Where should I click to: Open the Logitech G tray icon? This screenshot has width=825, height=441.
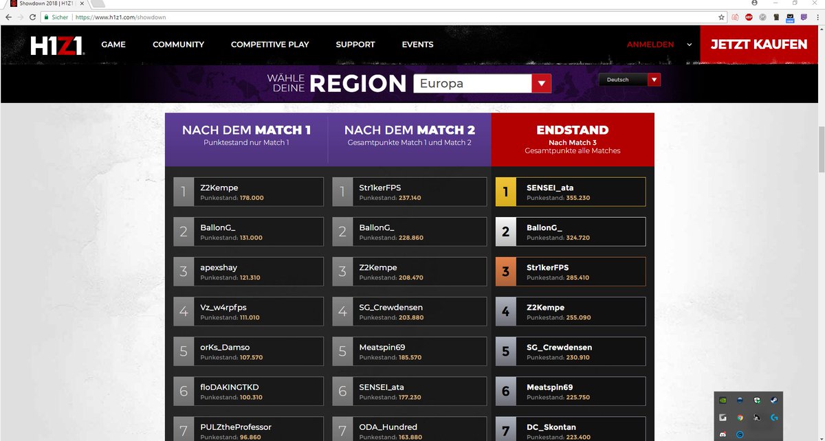click(775, 417)
